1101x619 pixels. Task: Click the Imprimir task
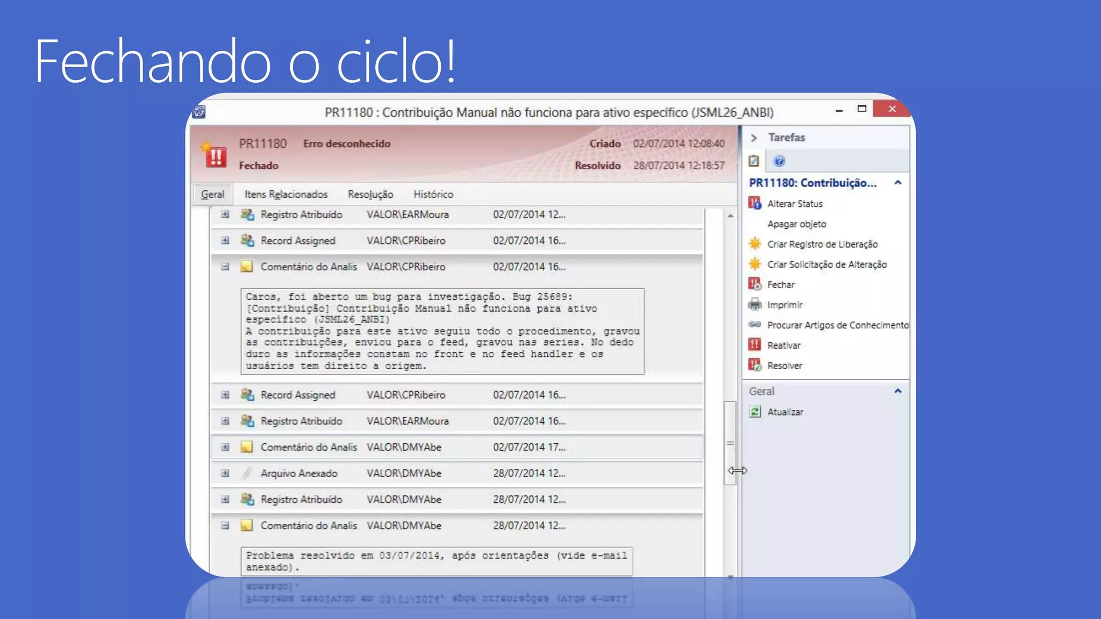click(785, 305)
